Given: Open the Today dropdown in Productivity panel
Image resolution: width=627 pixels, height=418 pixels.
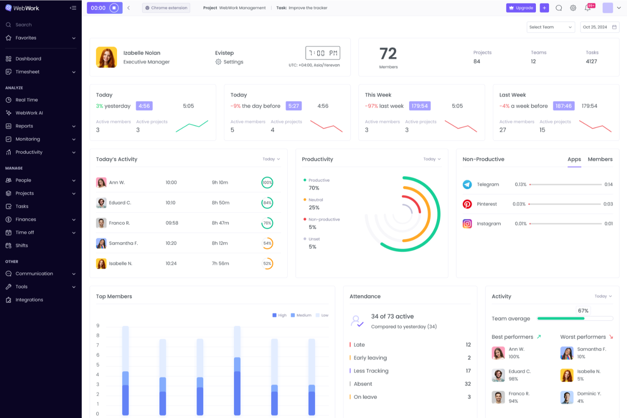Looking at the screenshot, I should point(431,159).
